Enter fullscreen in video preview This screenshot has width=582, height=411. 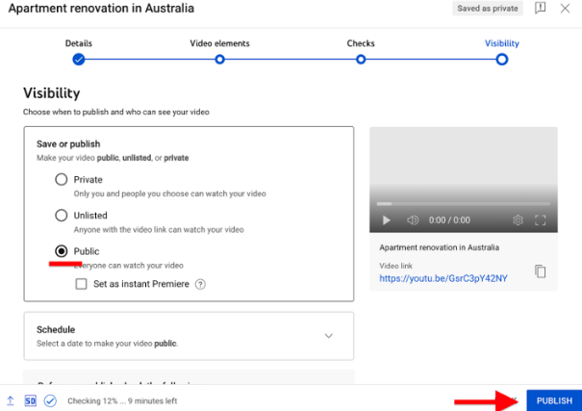click(540, 220)
